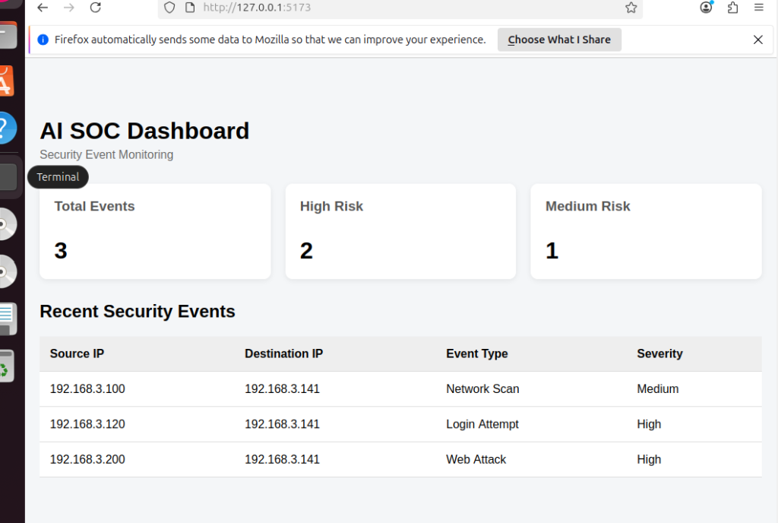The height and width of the screenshot is (523, 778).
Task: Click the Total Events card
Action: point(155,231)
